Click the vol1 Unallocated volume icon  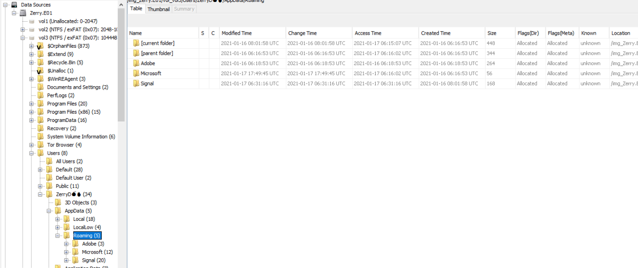pos(32,22)
